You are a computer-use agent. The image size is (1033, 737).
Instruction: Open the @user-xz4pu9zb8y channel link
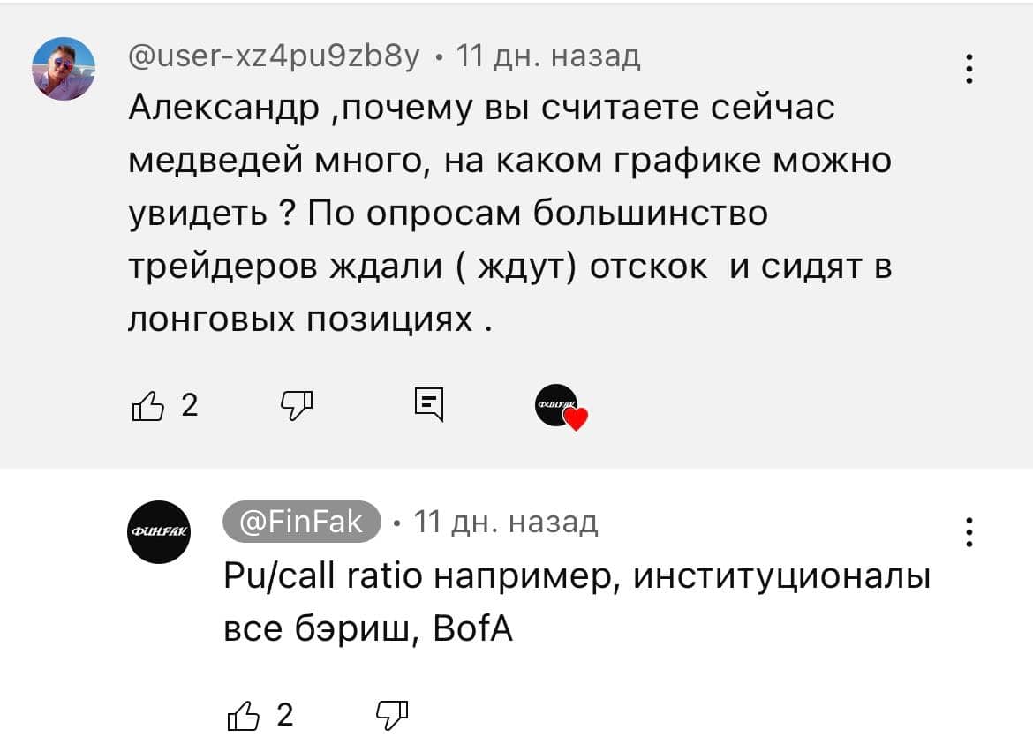pos(275,57)
